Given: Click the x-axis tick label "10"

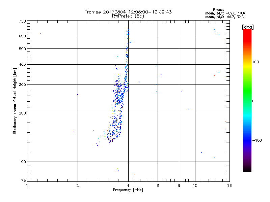Looking at the screenshot, I should click(x=195, y=186).
